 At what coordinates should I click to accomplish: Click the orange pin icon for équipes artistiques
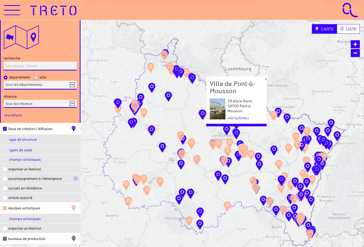[74, 208]
